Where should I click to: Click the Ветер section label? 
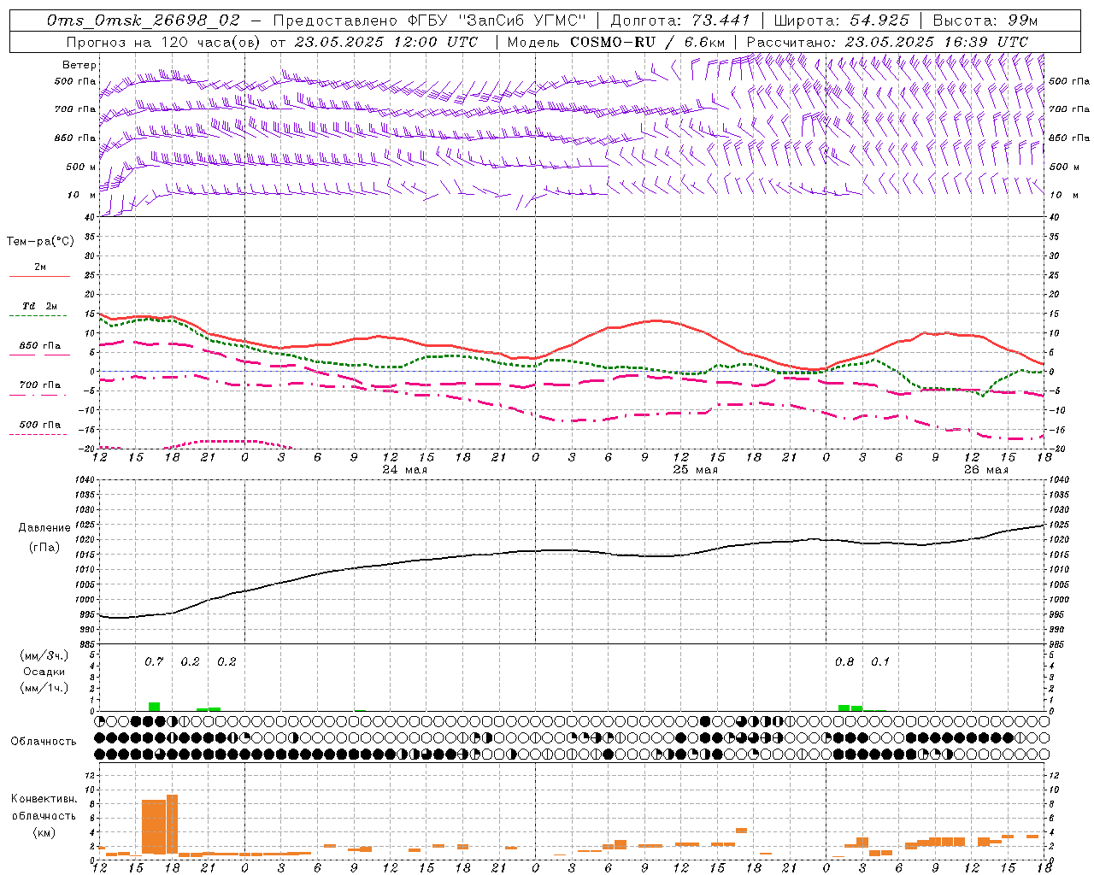click(x=79, y=65)
